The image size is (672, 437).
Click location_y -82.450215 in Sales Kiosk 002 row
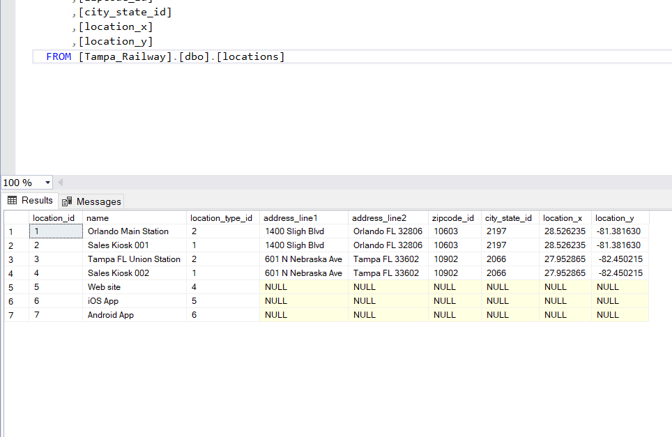point(620,273)
